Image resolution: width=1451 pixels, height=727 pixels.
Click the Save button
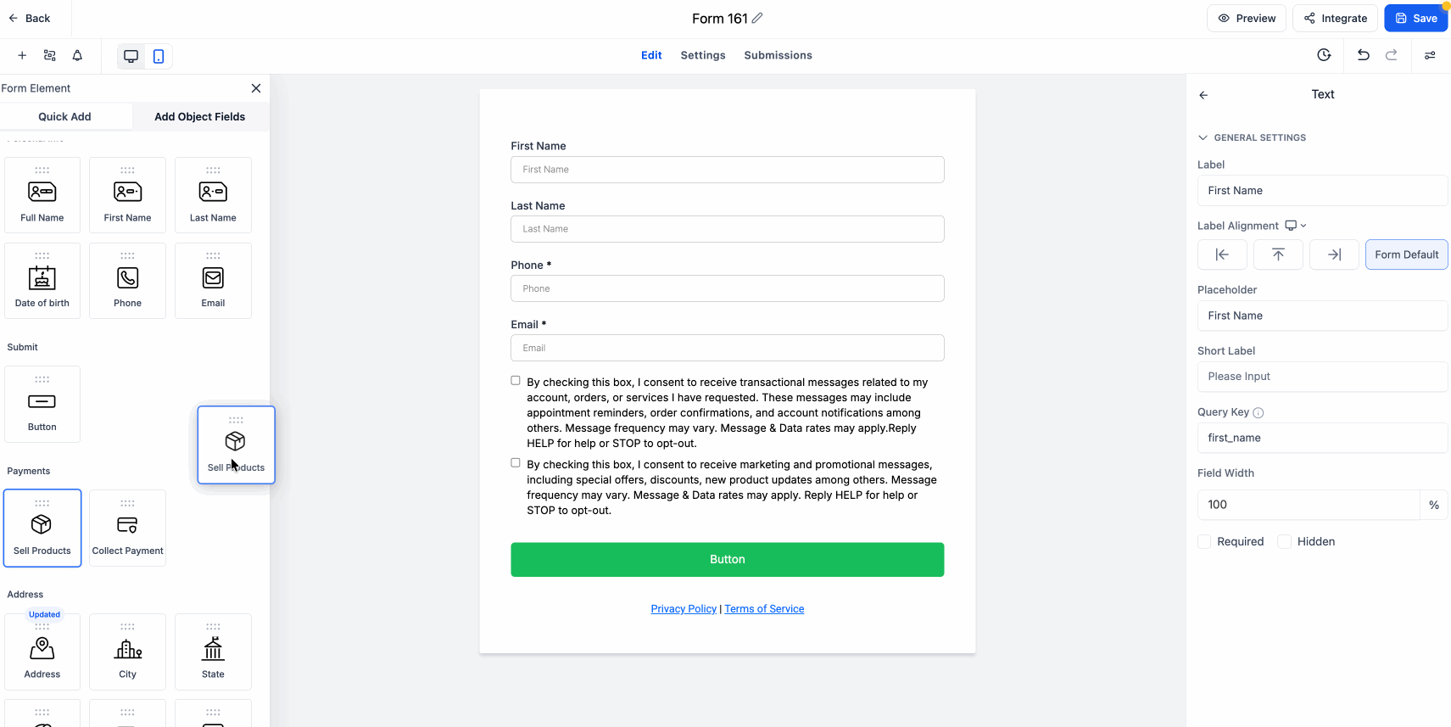click(x=1415, y=18)
